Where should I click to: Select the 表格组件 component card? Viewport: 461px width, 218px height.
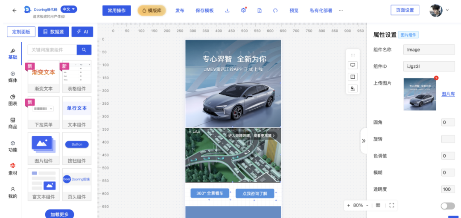point(77,77)
